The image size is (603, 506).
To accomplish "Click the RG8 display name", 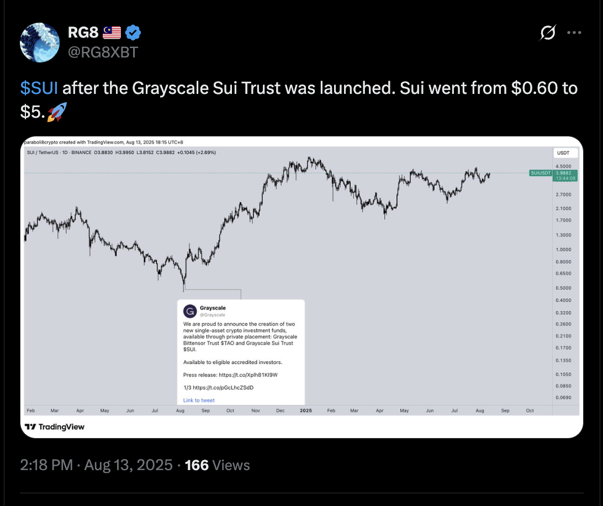I will (83, 33).
